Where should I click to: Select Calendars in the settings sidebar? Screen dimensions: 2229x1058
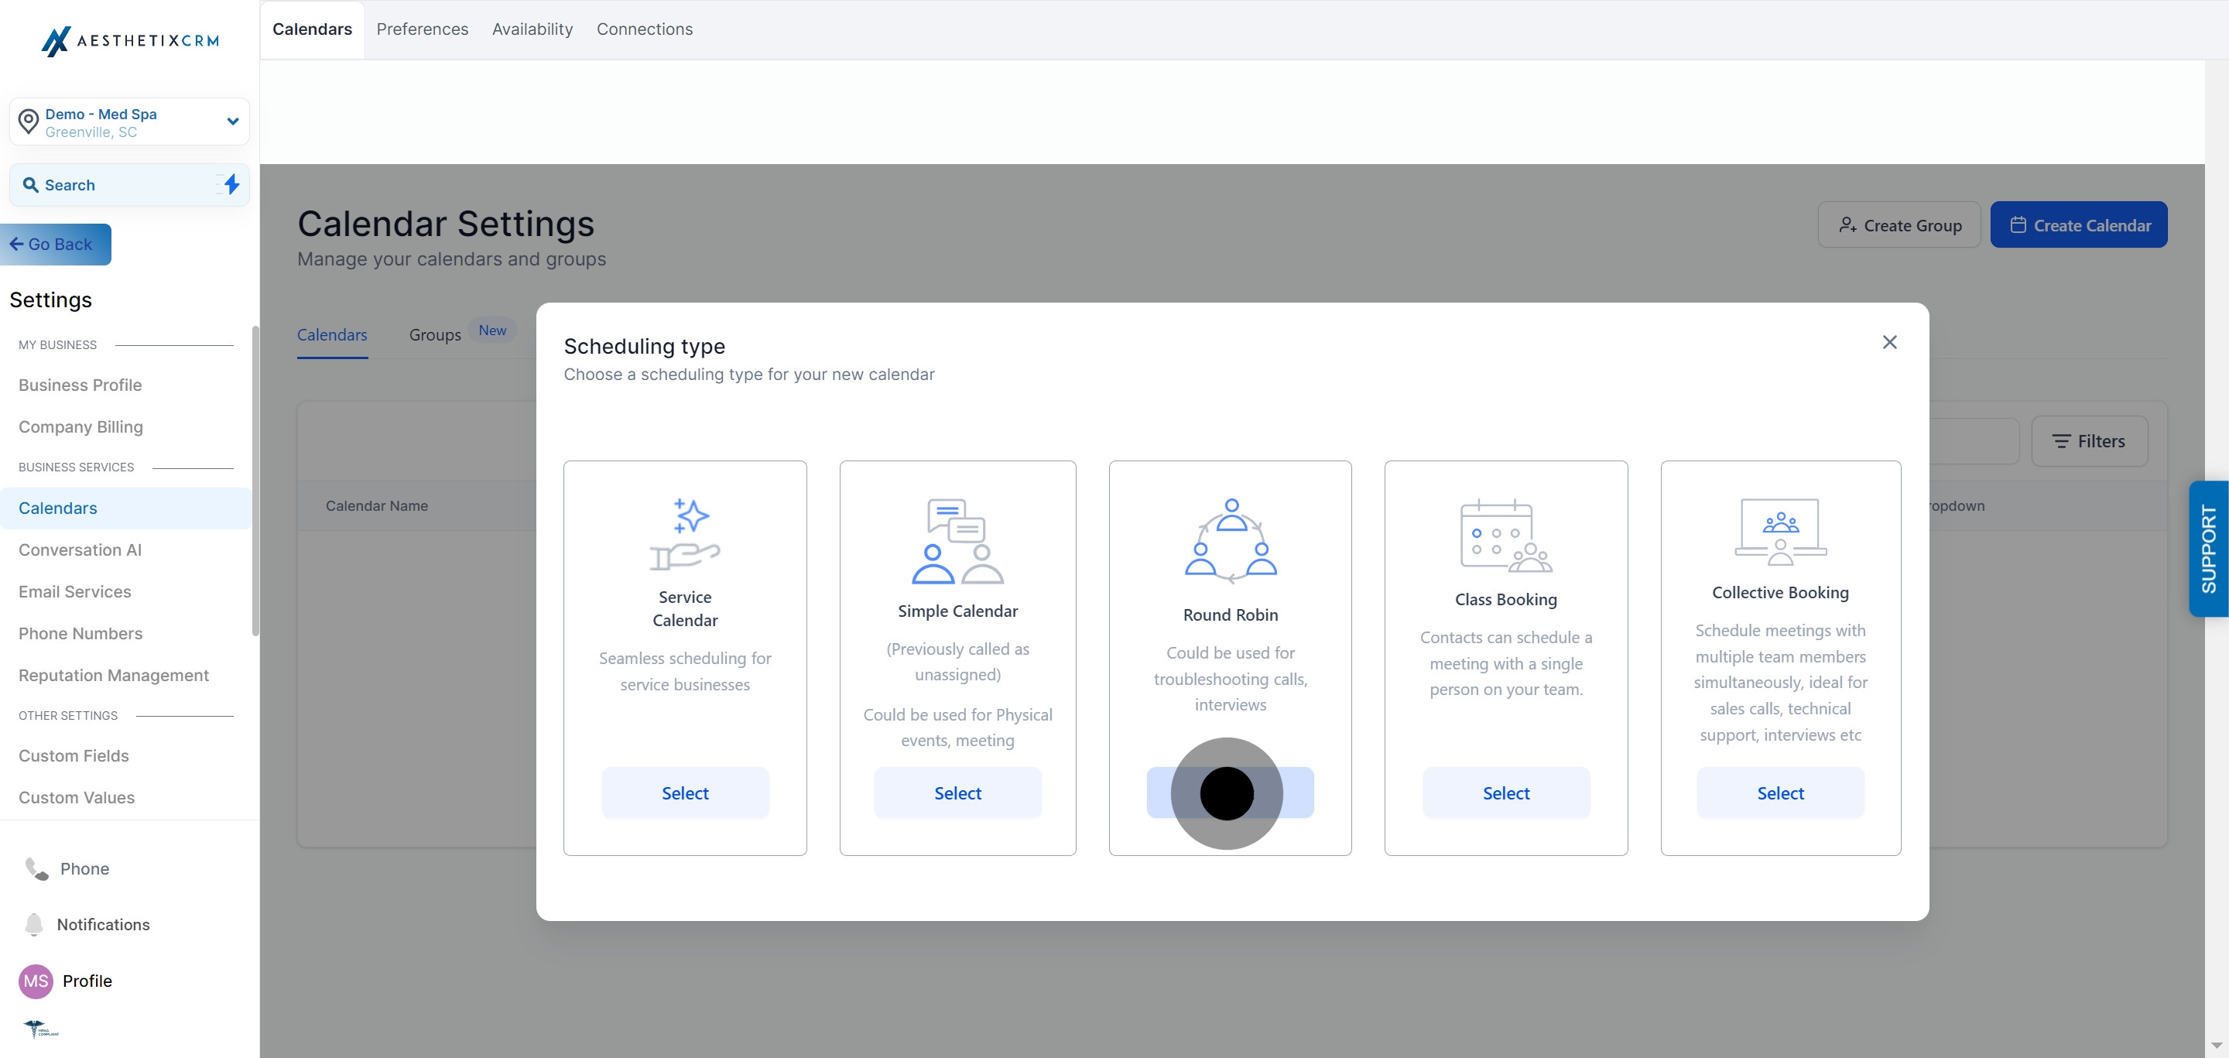point(126,508)
